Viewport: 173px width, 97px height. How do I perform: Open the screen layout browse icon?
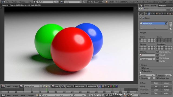pos(35,2)
